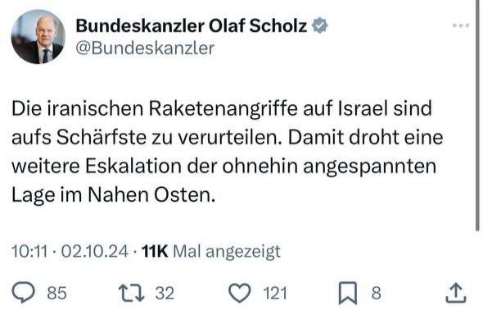View the 11K view count analytics
Screen dimensions: 483x324
point(155,251)
